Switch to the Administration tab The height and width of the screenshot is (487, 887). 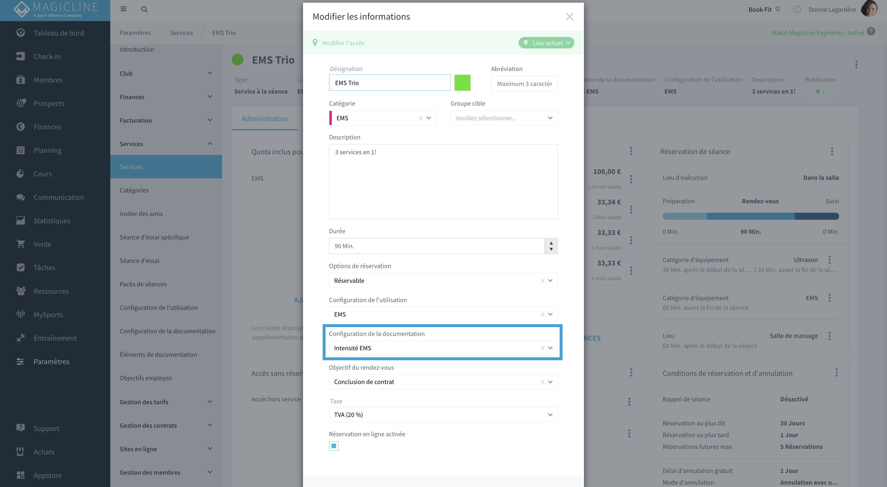(x=265, y=119)
